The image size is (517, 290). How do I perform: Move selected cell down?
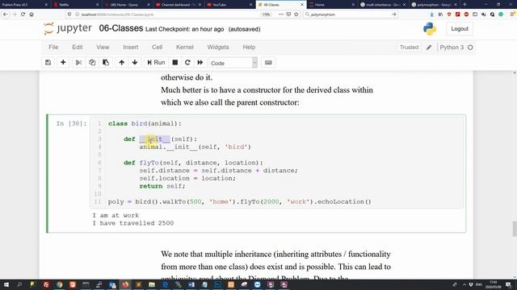[135, 63]
